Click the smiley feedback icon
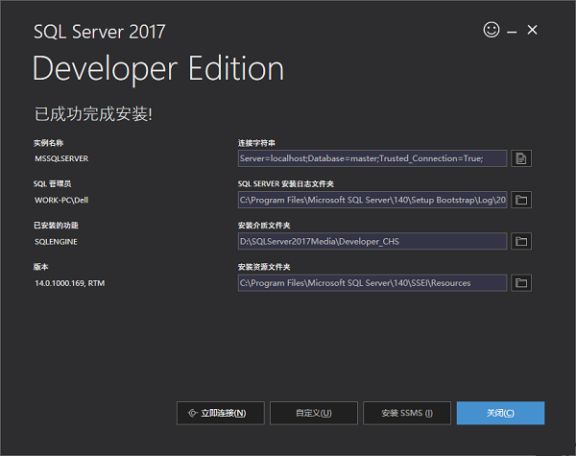This screenshot has height=456, width=576. 492,30
